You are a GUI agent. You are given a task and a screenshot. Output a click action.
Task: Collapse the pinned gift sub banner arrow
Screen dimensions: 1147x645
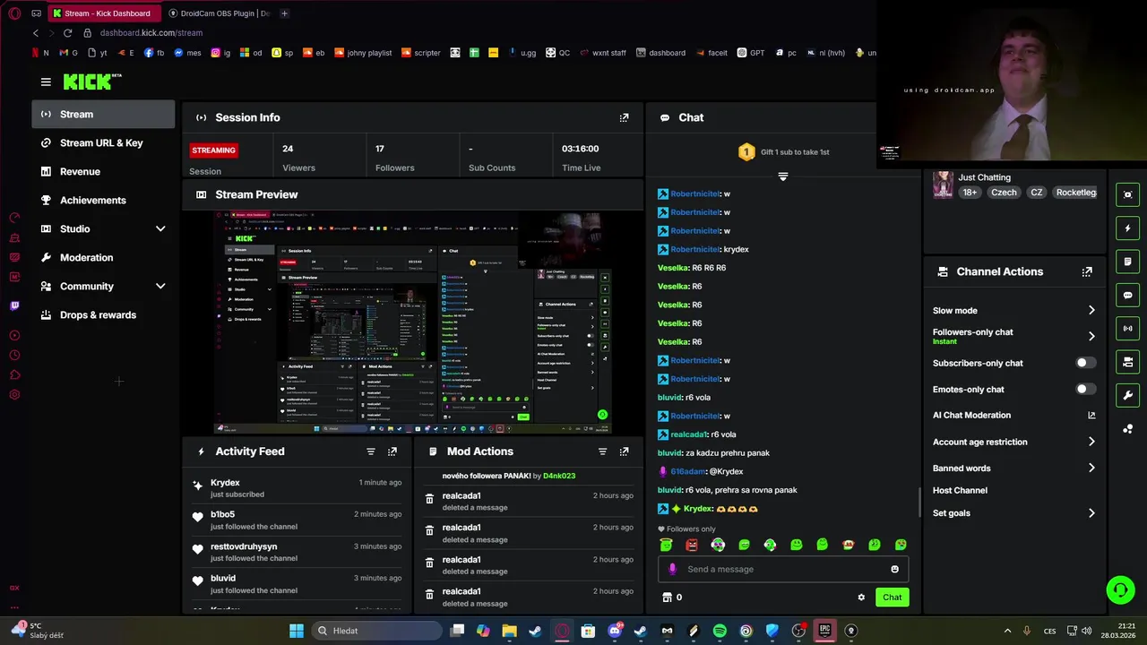point(783,176)
